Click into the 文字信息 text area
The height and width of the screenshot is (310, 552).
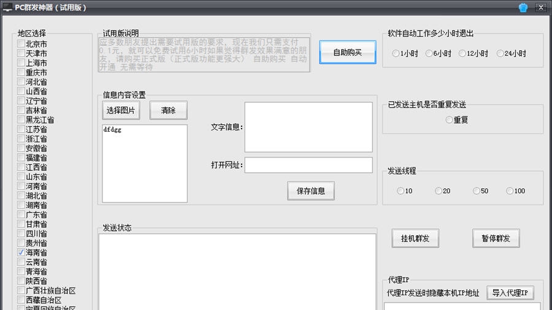tap(309, 127)
